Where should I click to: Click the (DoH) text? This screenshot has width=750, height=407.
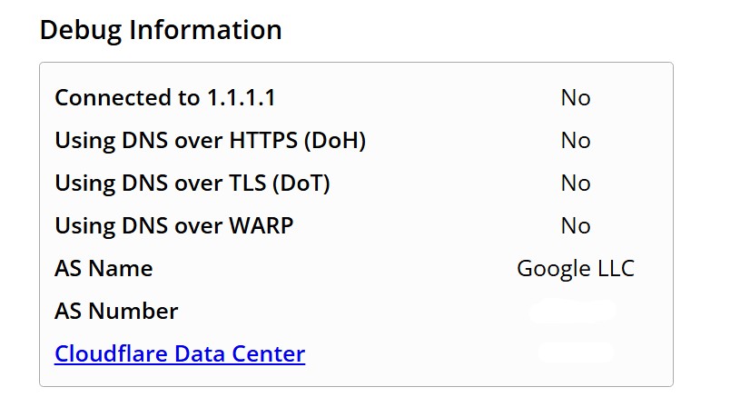click(335, 141)
